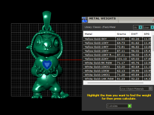Click the Metal Weights scale icon
Screen dimensions: 154x115
(85, 20)
